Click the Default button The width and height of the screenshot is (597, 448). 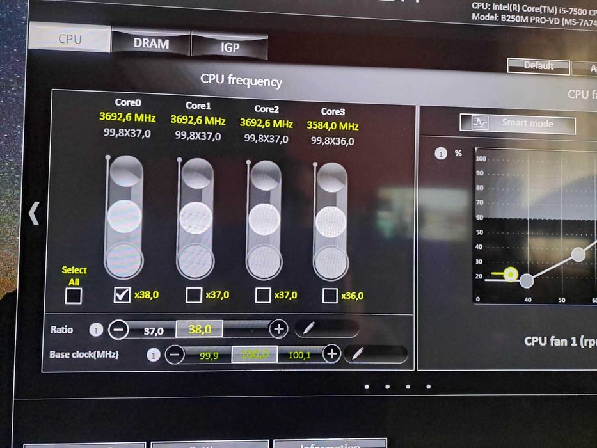538,66
